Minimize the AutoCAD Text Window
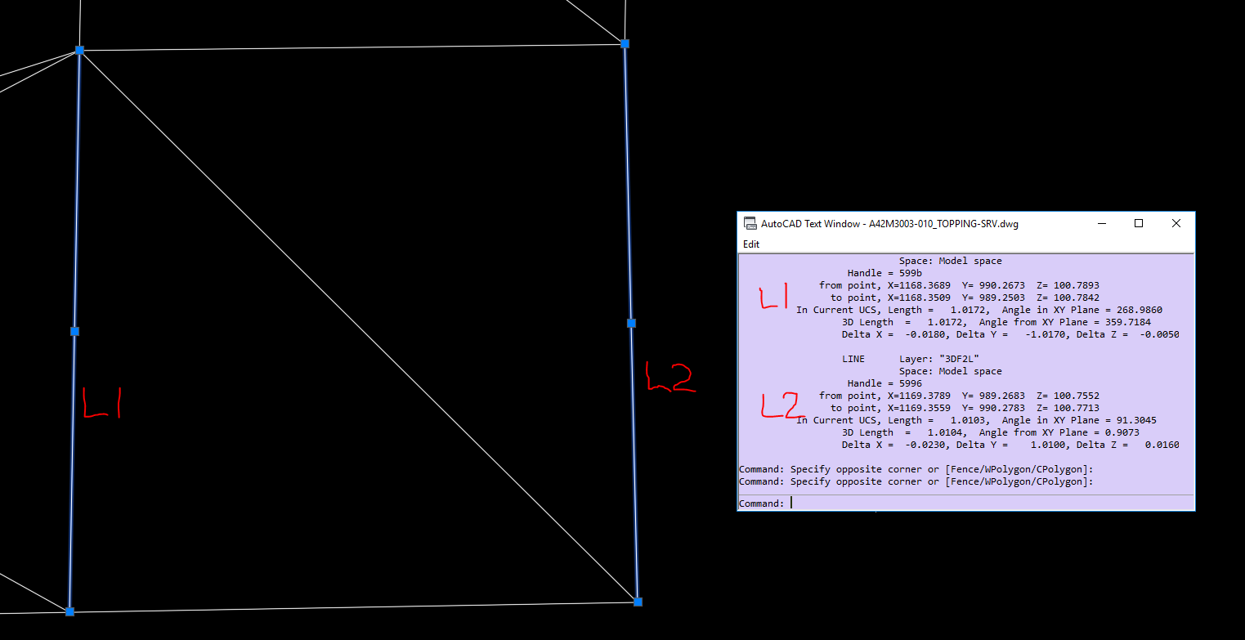The image size is (1245, 640). click(1102, 223)
